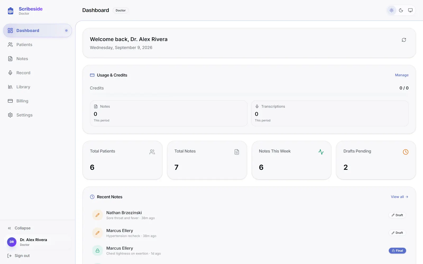Screen dimensions: 423x264
Task: Click the DR avatar at sidebar bottom
Action: click(12, 242)
